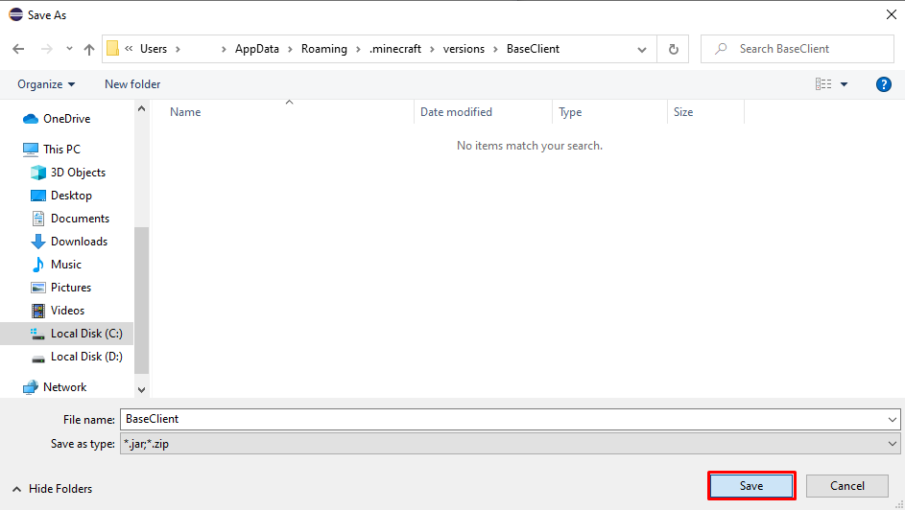This screenshot has width=905, height=510.
Task: Close the Save As dialog
Action: click(892, 14)
